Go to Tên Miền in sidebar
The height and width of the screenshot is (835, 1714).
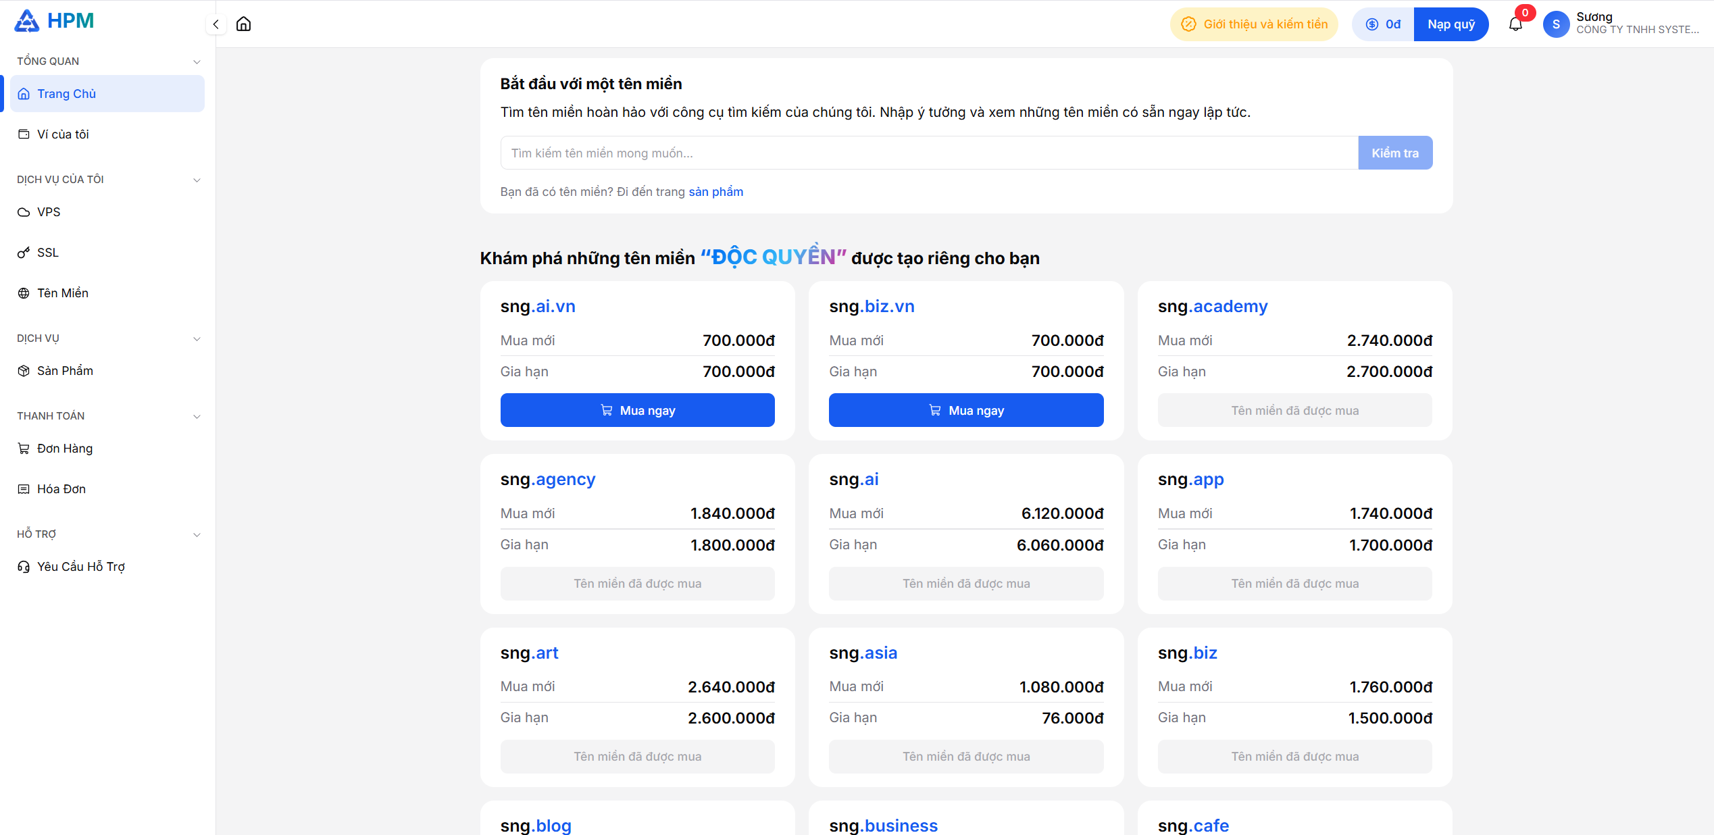(62, 293)
